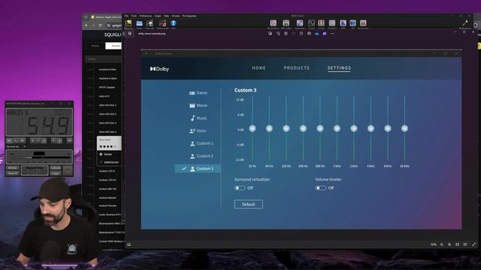
Task: Open the Preferences menu in REW
Action: [x=146, y=16]
